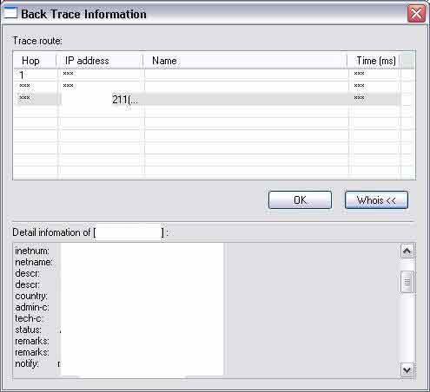Viewport: 430px width, 392px height.
Task: Select the row containing 211(...
Action: pos(207,99)
